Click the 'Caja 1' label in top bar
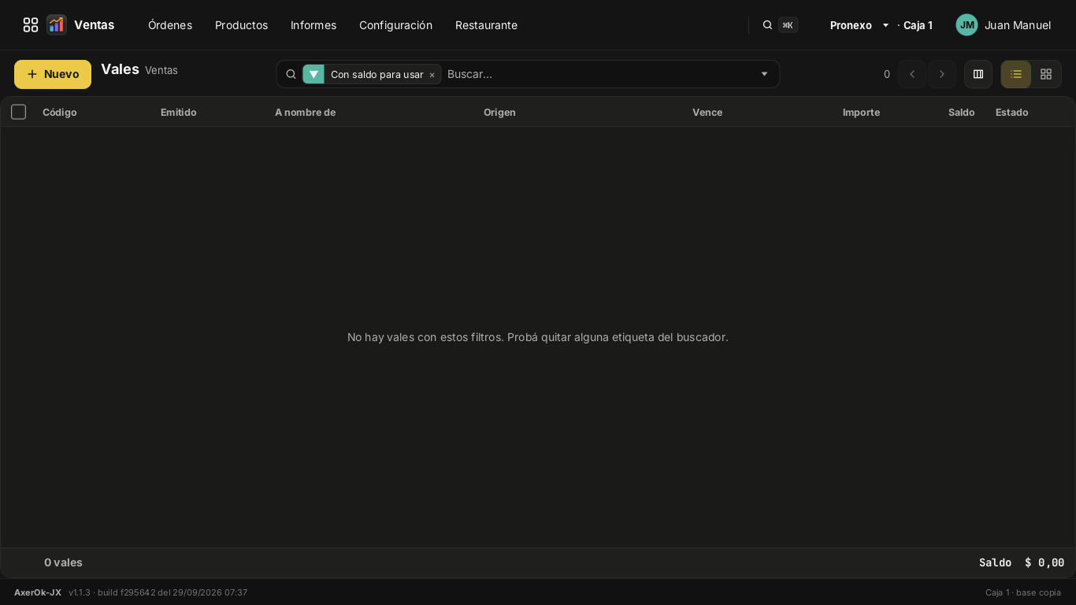This screenshot has height=605, width=1076. tap(918, 25)
